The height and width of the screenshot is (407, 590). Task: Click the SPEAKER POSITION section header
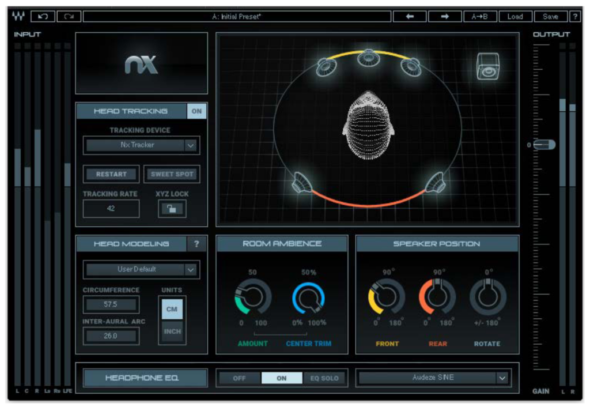[x=437, y=244]
